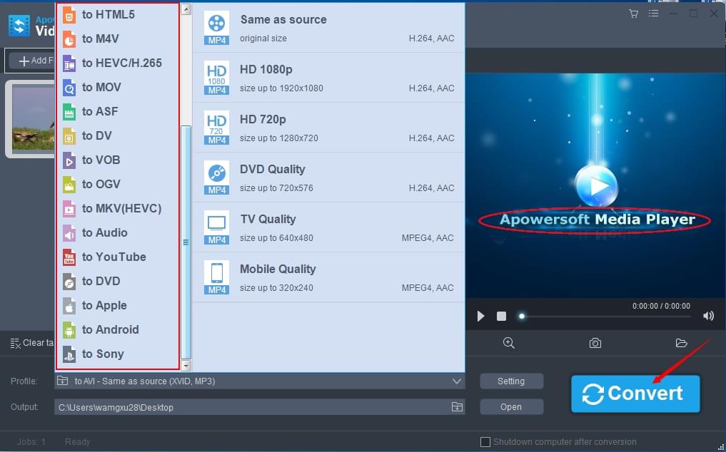Screen dimensions: 726x452
Task: Open the snapshot folder icon below preview
Action: [681, 343]
